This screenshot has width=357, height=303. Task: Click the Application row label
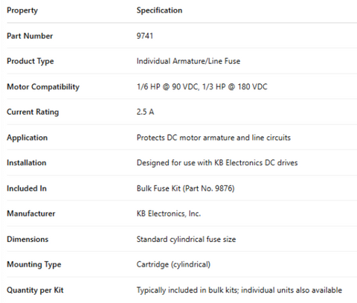[x=27, y=138]
